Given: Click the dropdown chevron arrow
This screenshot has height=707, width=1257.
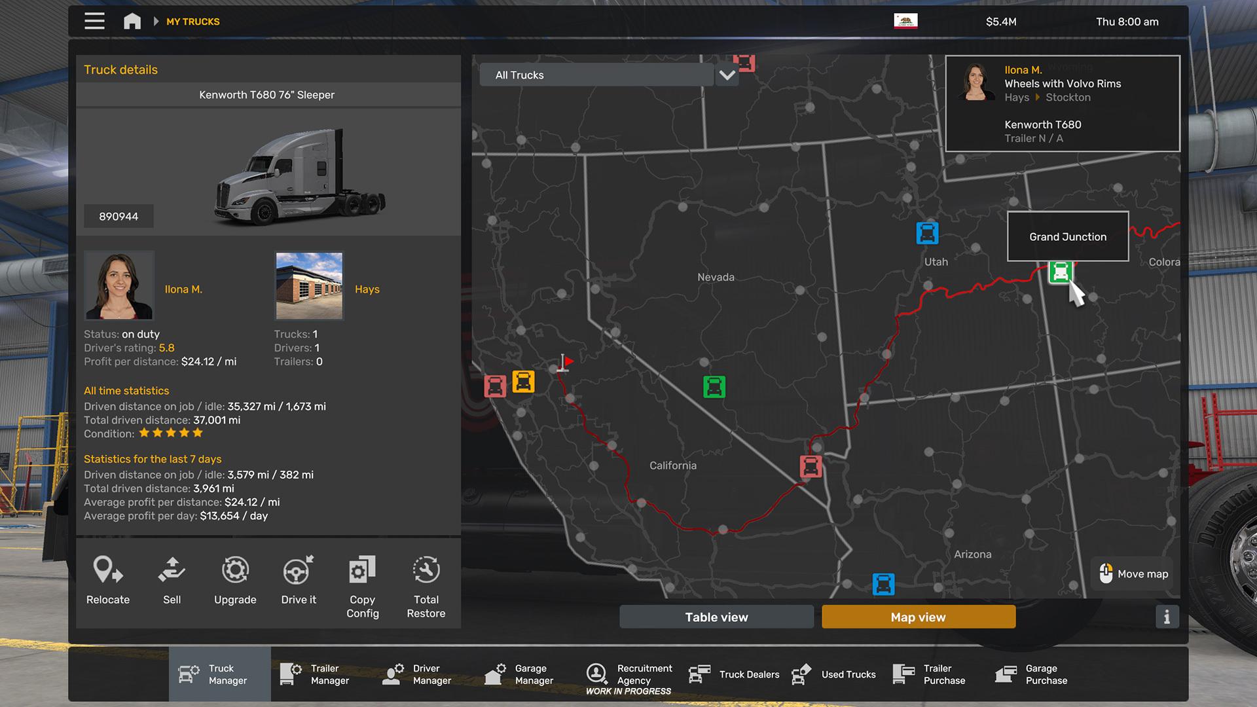Looking at the screenshot, I should point(727,75).
